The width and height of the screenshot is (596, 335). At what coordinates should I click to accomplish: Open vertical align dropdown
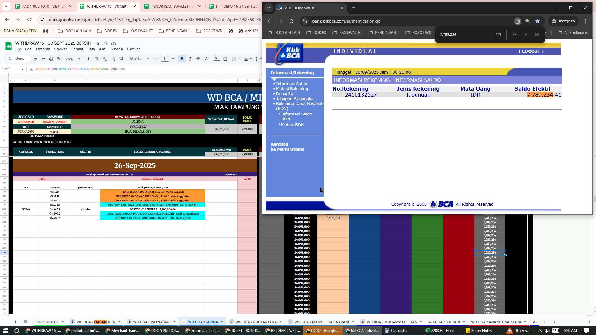257,59
